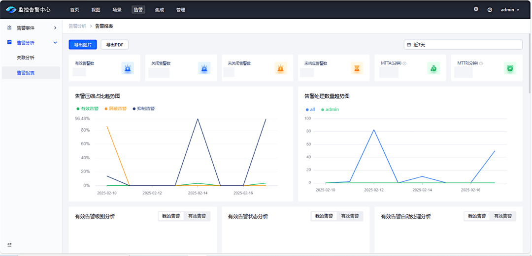Screen dimensions: 532x256
Task: Open the settings gear icon in header
Action: (476, 9)
